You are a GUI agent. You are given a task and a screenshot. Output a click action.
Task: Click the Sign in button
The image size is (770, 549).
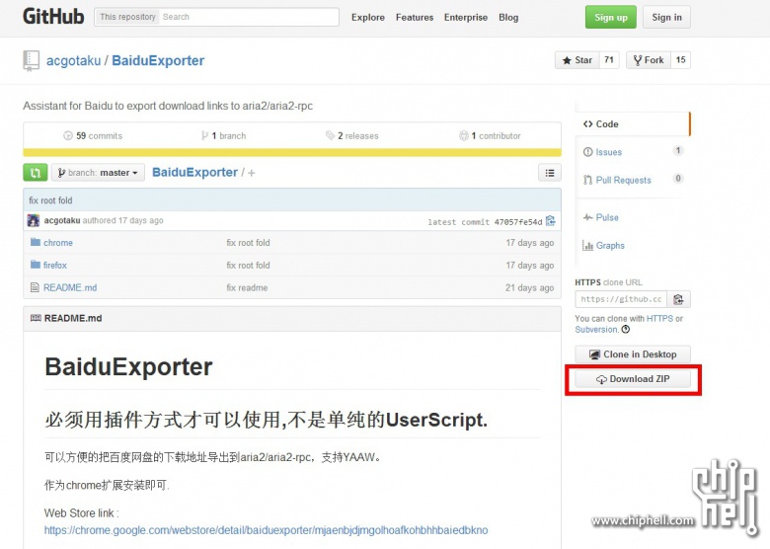666,17
